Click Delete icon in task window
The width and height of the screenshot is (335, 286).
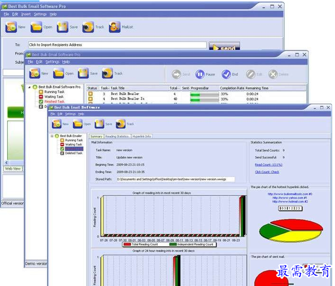click(273, 74)
